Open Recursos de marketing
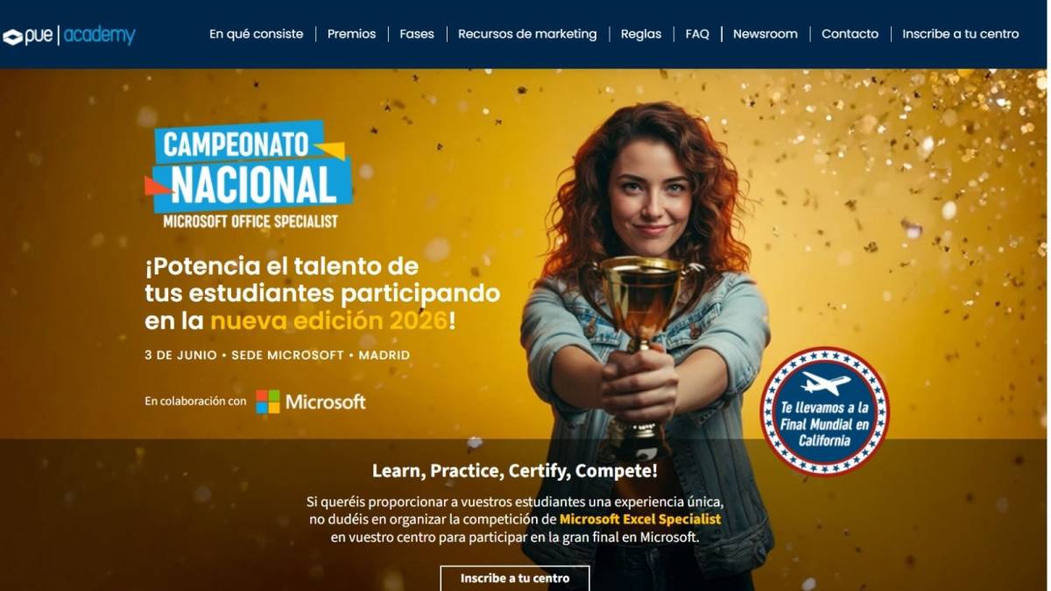Image resolution: width=1051 pixels, height=591 pixels. point(527,34)
